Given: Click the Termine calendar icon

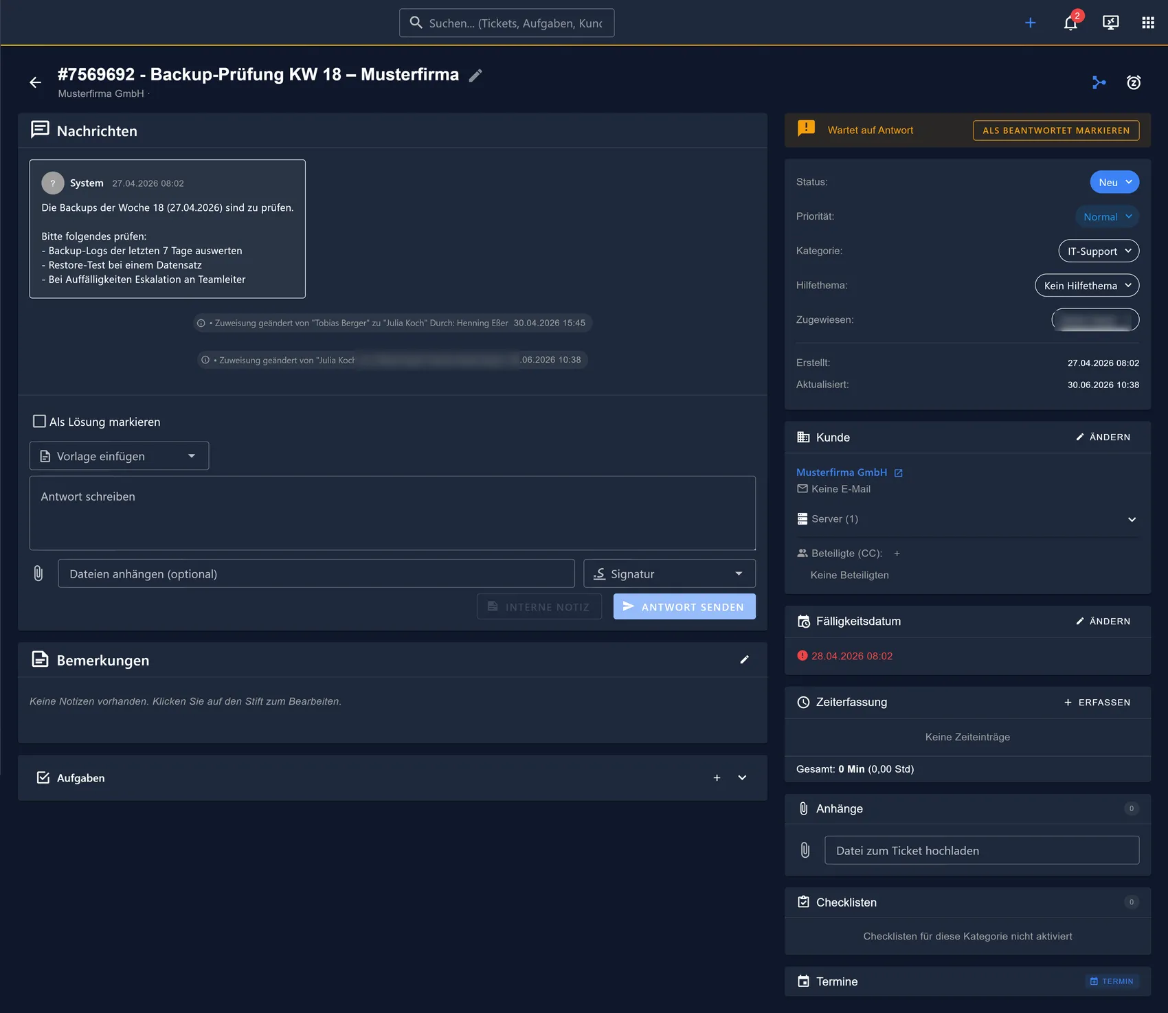Looking at the screenshot, I should click(803, 981).
